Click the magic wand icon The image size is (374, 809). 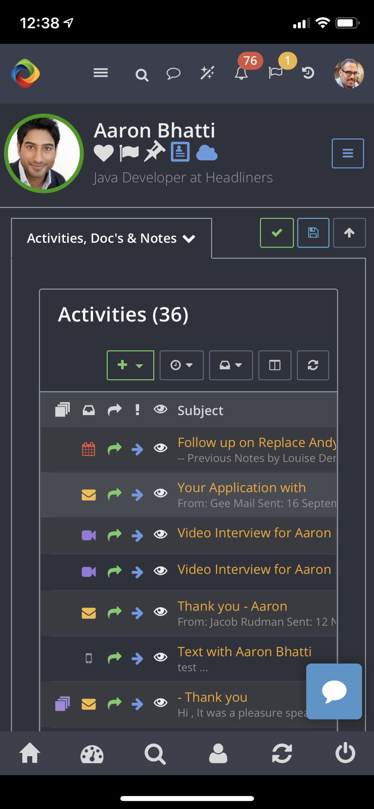click(207, 73)
